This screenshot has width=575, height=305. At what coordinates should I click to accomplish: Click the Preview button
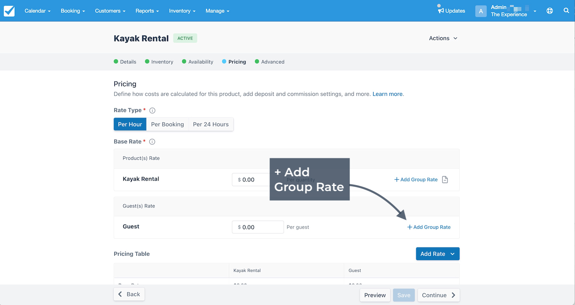[x=375, y=295]
